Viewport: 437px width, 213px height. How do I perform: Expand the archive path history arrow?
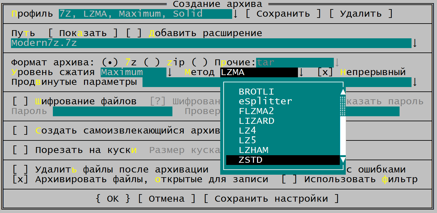(415, 43)
